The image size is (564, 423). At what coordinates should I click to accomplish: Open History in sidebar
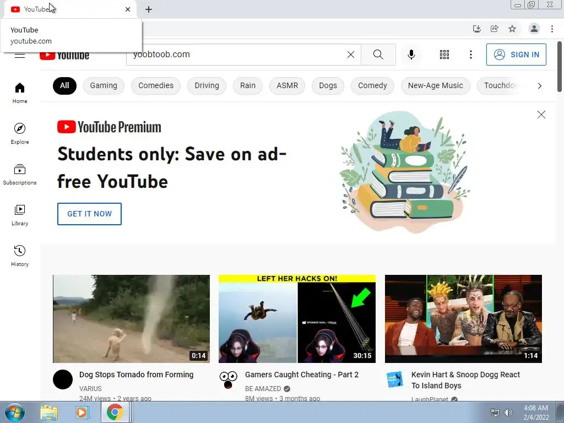20,256
